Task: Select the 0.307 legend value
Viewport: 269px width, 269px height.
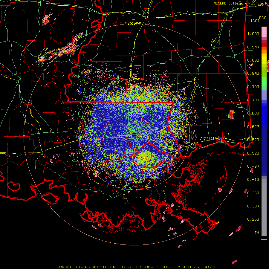Action: pos(253,206)
